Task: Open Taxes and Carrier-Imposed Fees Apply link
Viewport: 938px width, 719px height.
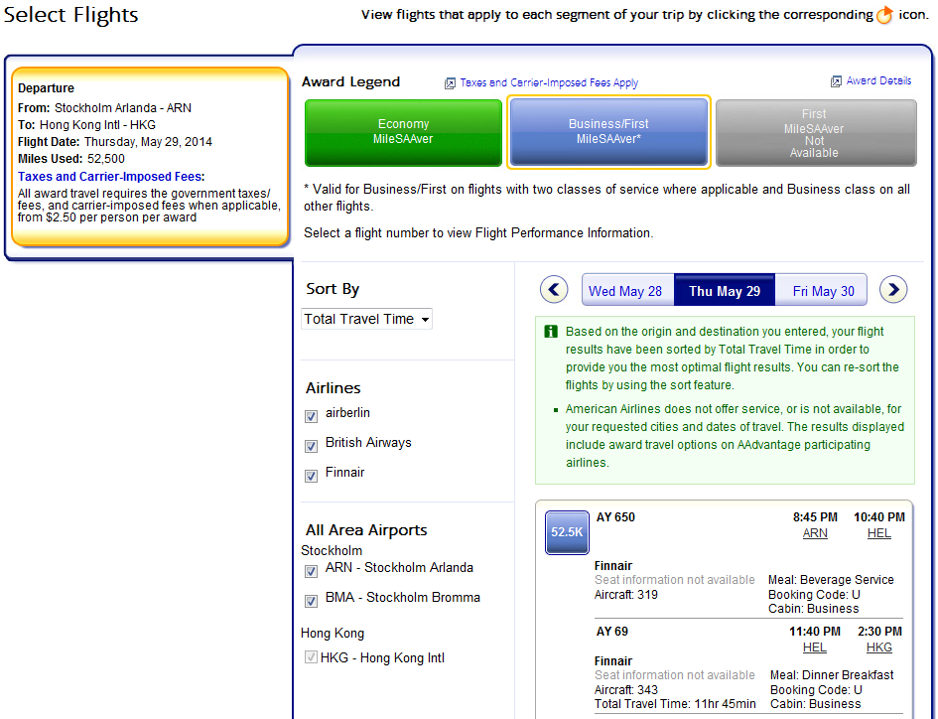Action: pyautogui.click(x=549, y=82)
